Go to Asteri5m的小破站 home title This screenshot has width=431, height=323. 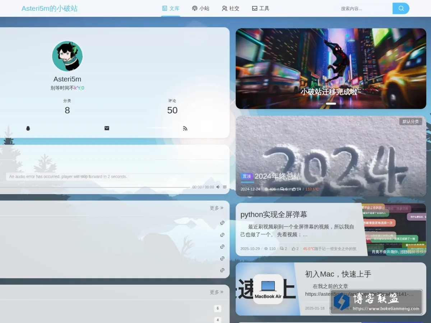(50, 8)
